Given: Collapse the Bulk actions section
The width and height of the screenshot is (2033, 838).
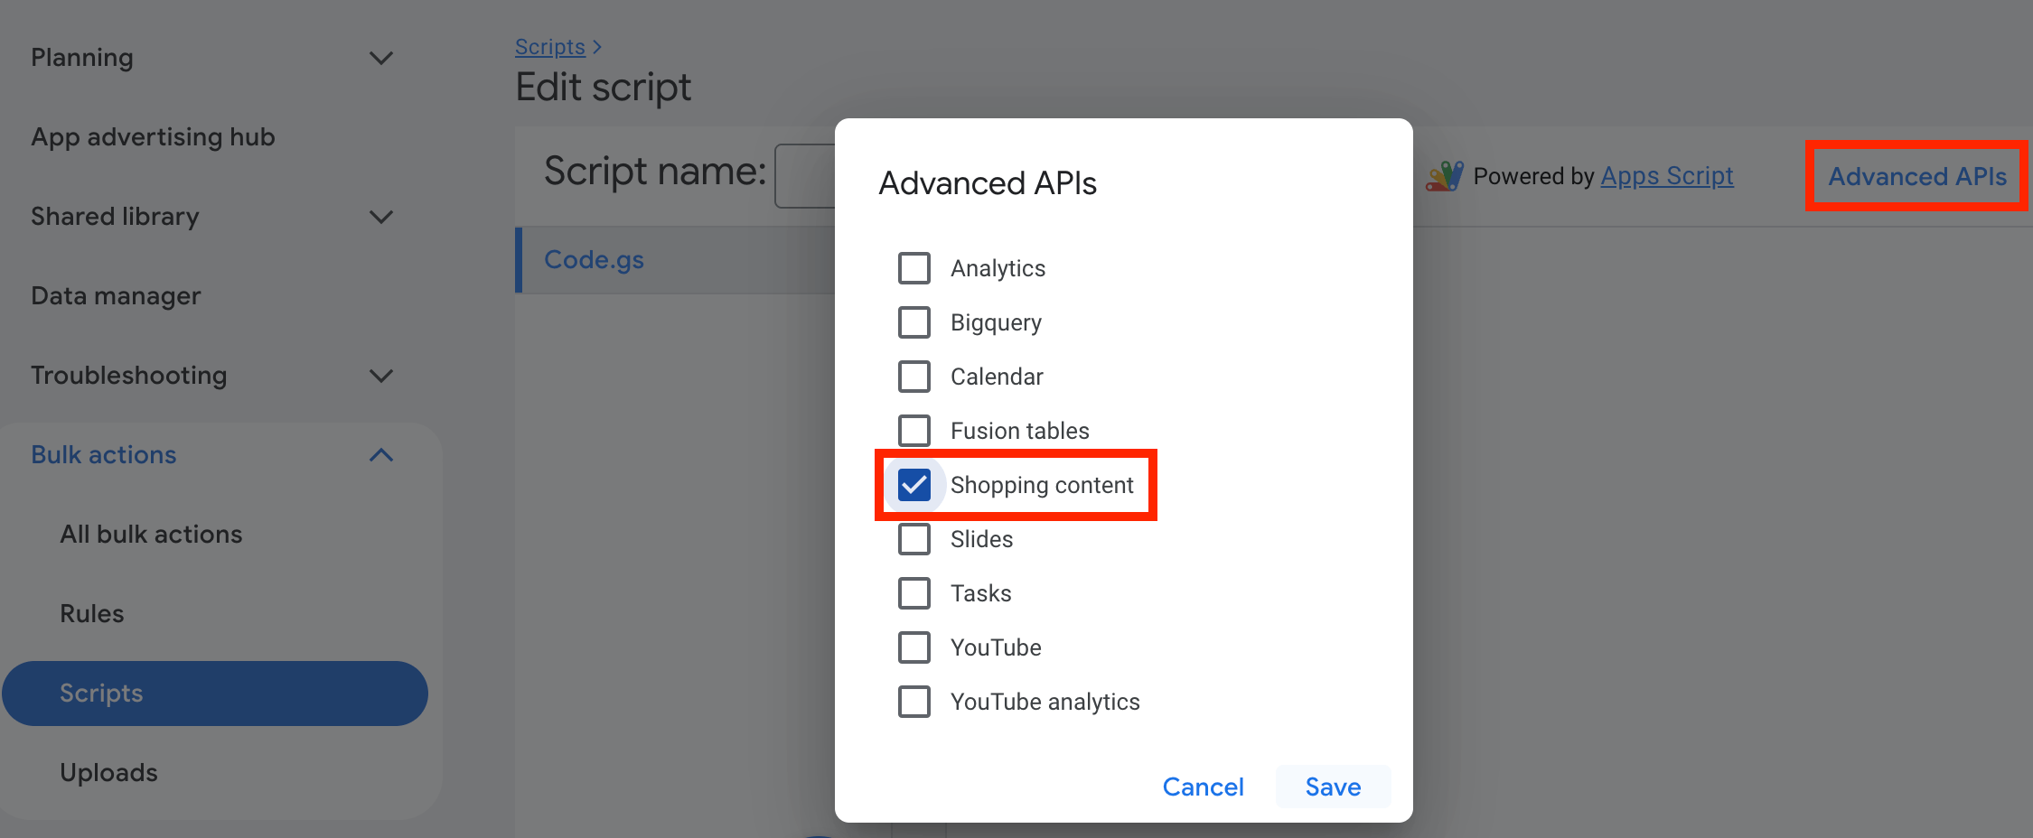Looking at the screenshot, I should (x=381, y=455).
